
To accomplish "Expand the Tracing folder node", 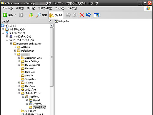I will pyautogui.click(x=19, y=83).
